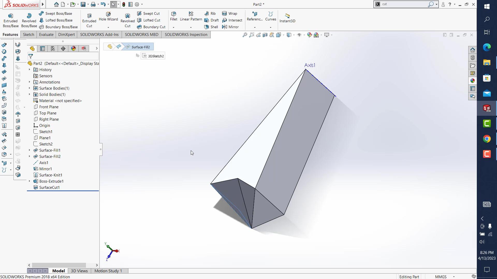Expand the Boss-Extrude1 feature

30,181
